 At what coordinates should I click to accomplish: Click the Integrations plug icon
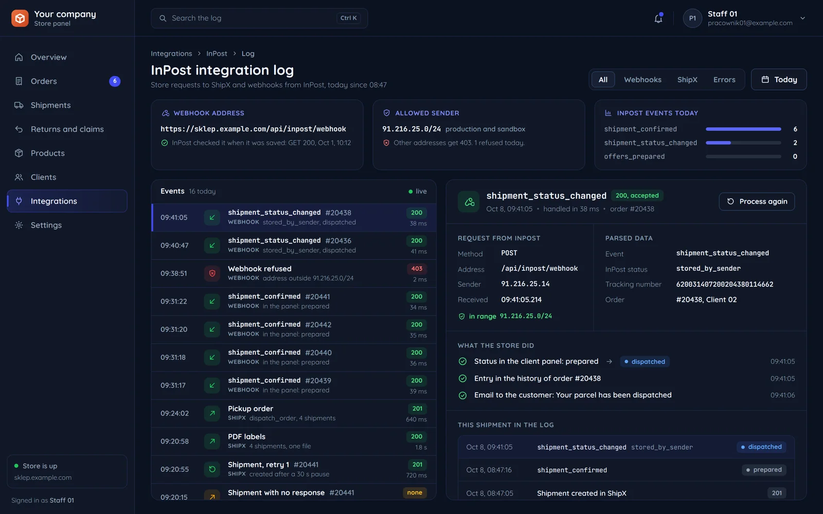click(19, 201)
